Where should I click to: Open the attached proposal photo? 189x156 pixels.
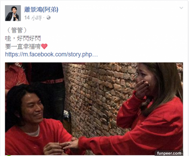click(x=94, y=109)
